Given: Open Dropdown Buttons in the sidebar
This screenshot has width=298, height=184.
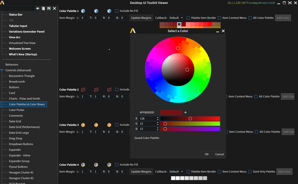Looking at the screenshot, I should point(21,144).
